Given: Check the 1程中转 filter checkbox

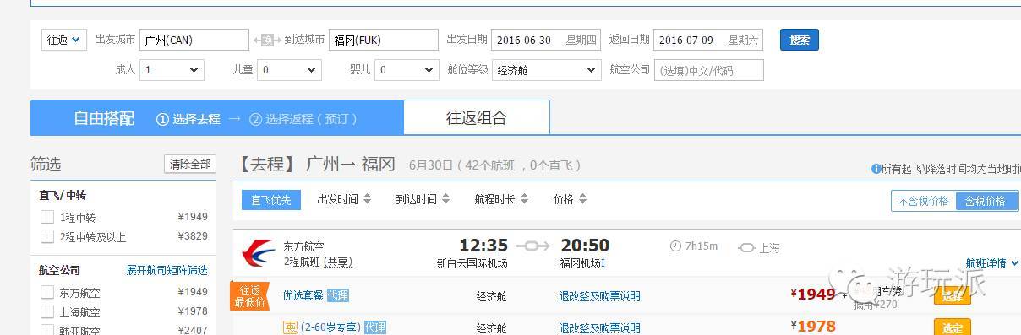Looking at the screenshot, I should point(47,217).
